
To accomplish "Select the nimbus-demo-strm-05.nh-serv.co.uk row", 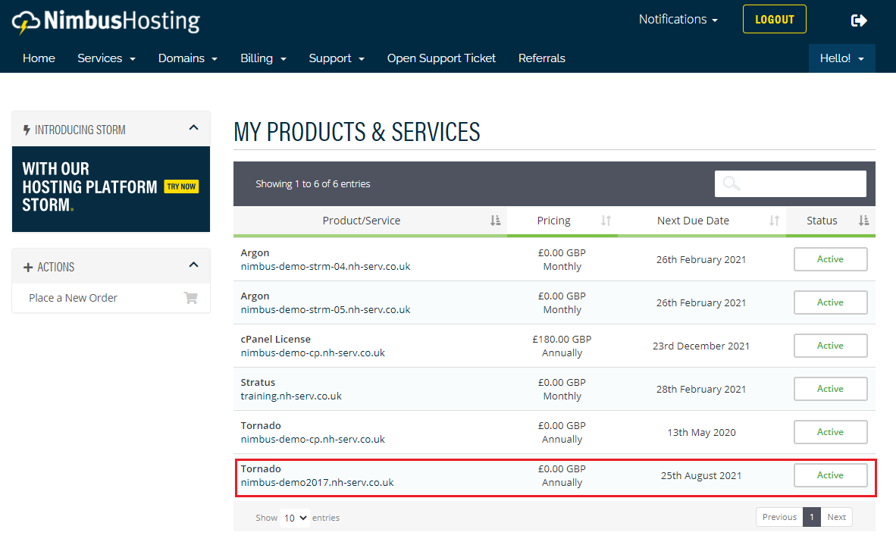I will tap(554, 302).
